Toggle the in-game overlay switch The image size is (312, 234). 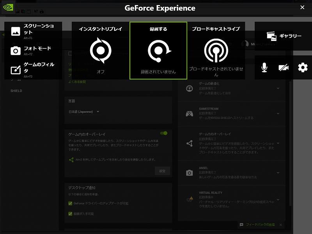164,133
